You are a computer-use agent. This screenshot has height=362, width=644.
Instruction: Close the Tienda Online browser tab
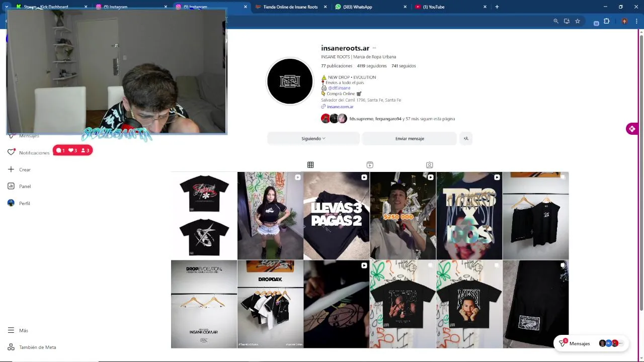click(x=325, y=7)
